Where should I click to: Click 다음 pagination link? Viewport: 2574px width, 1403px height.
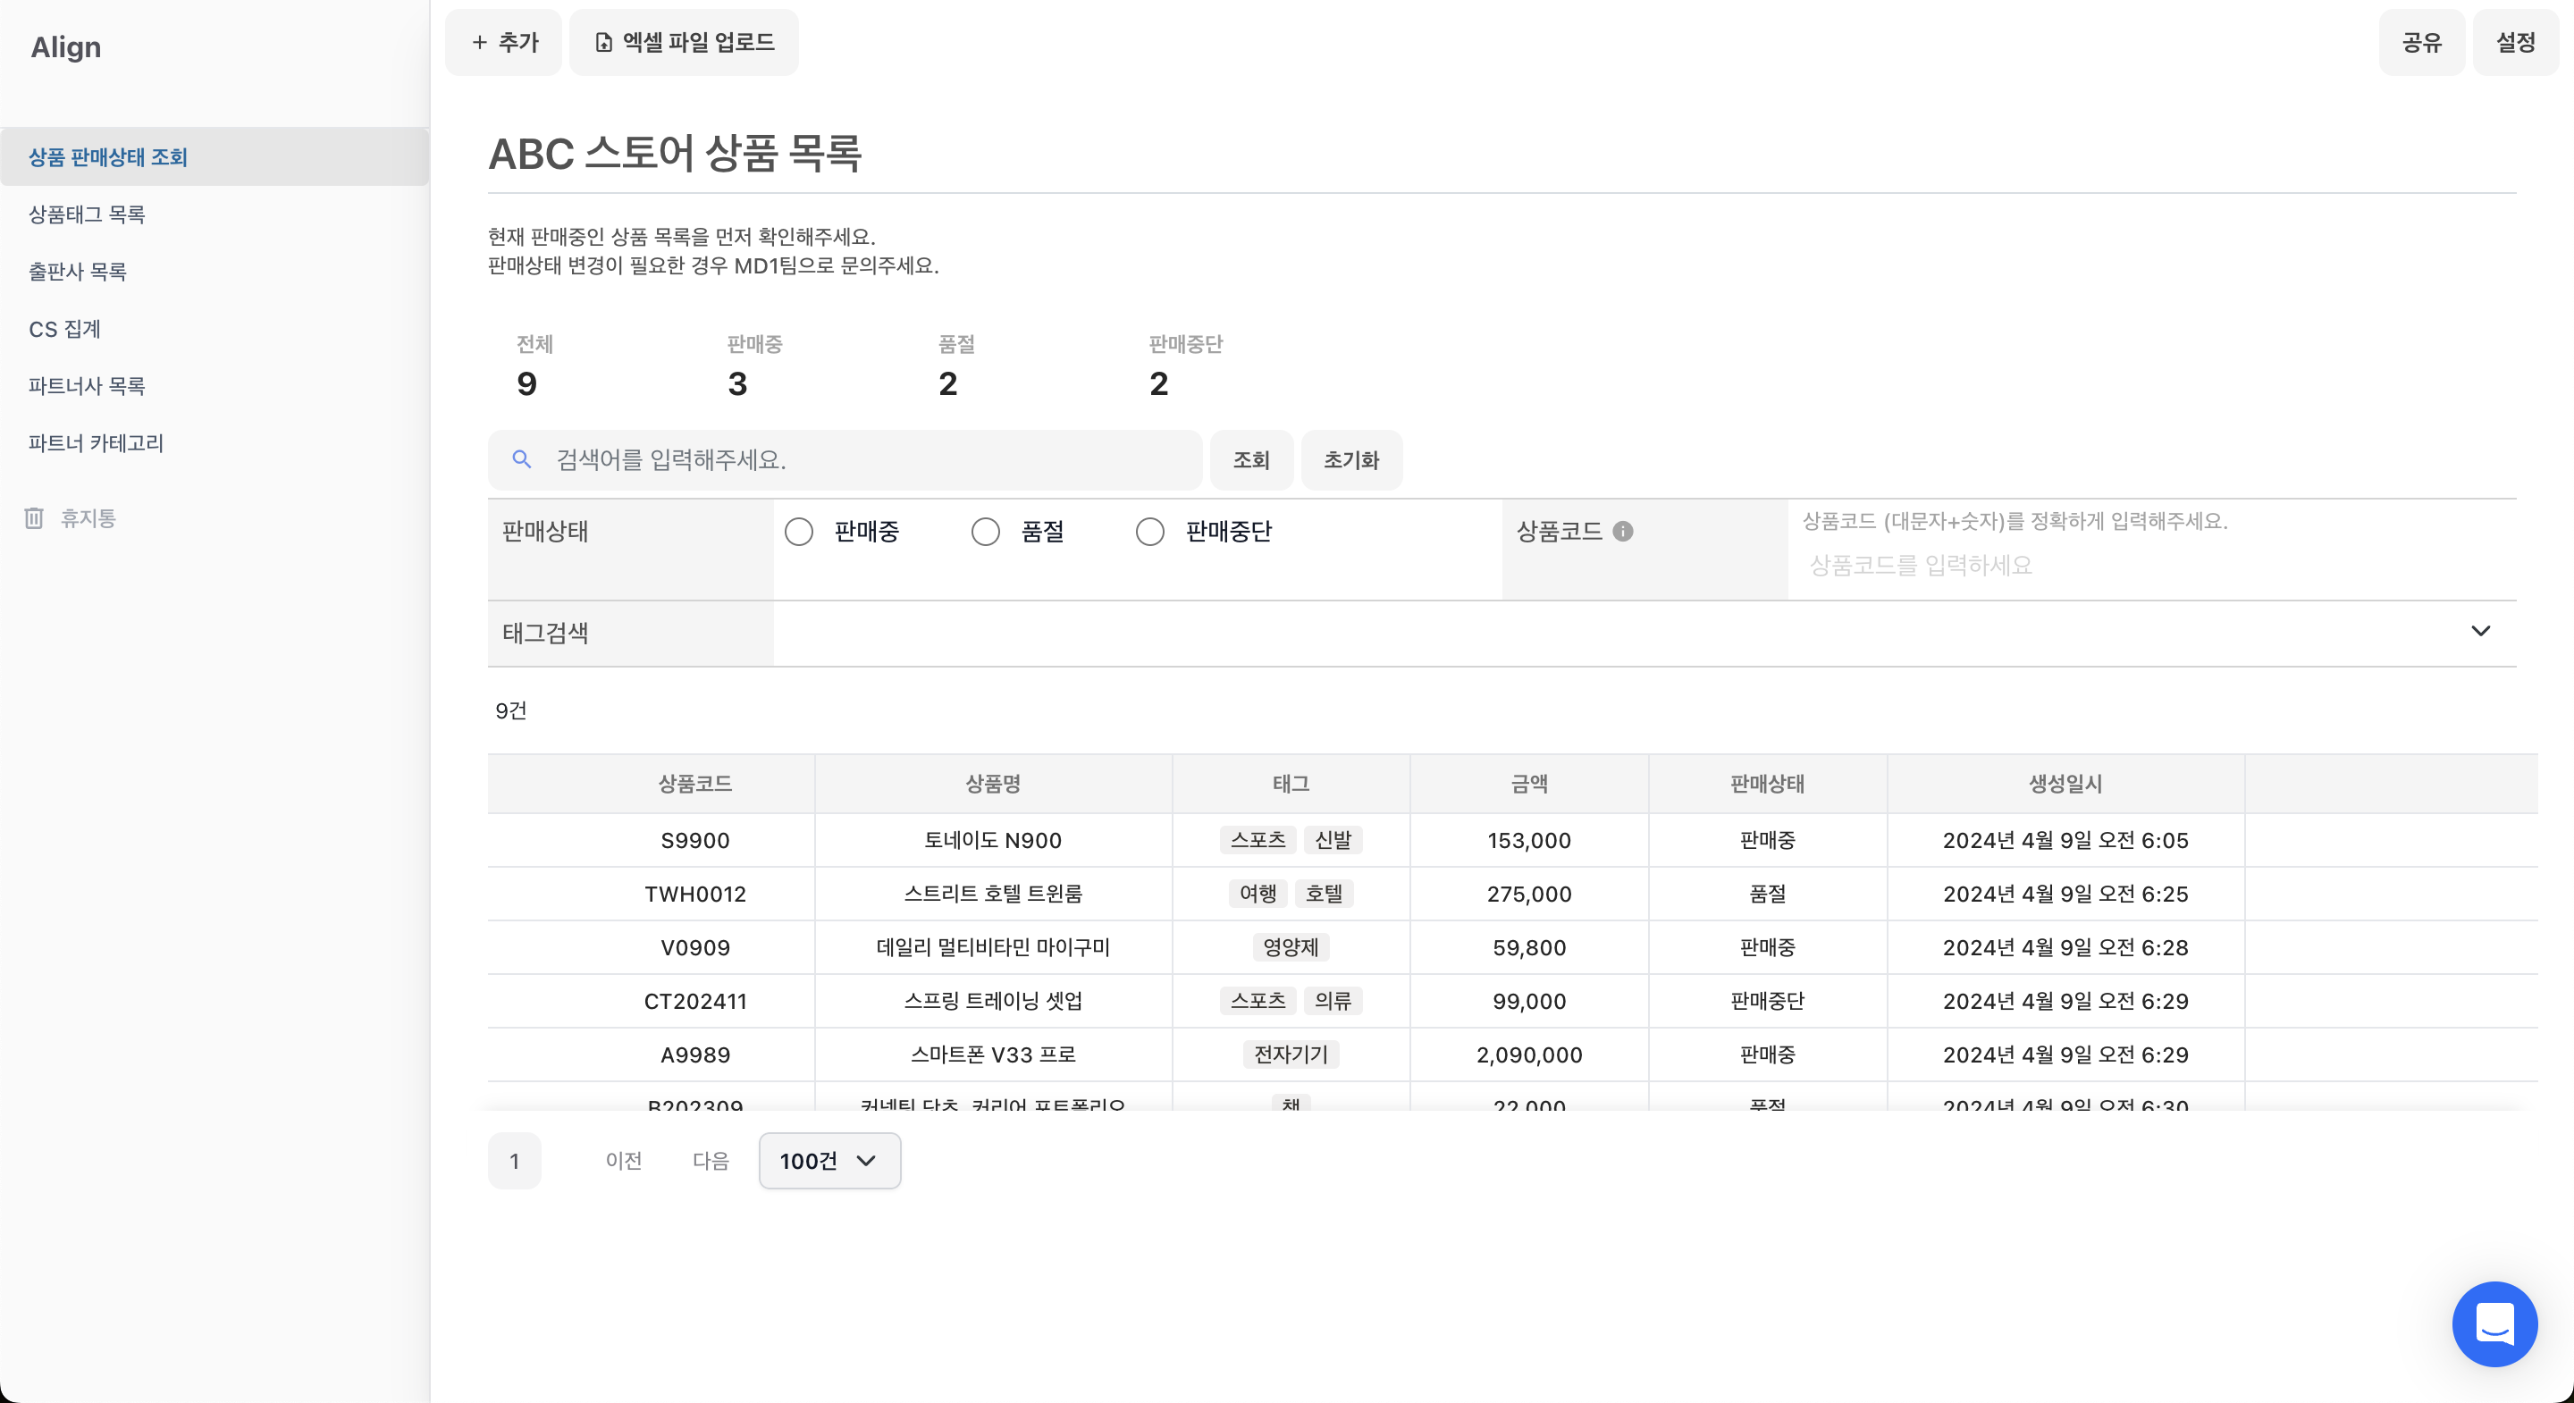tap(711, 1161)
